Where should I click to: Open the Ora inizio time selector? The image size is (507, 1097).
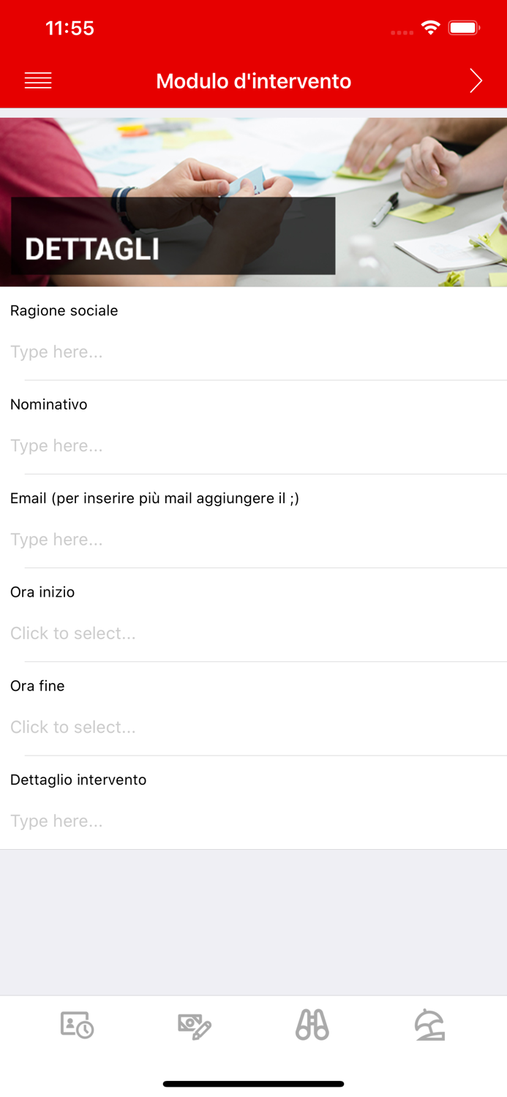pos(253,633)
